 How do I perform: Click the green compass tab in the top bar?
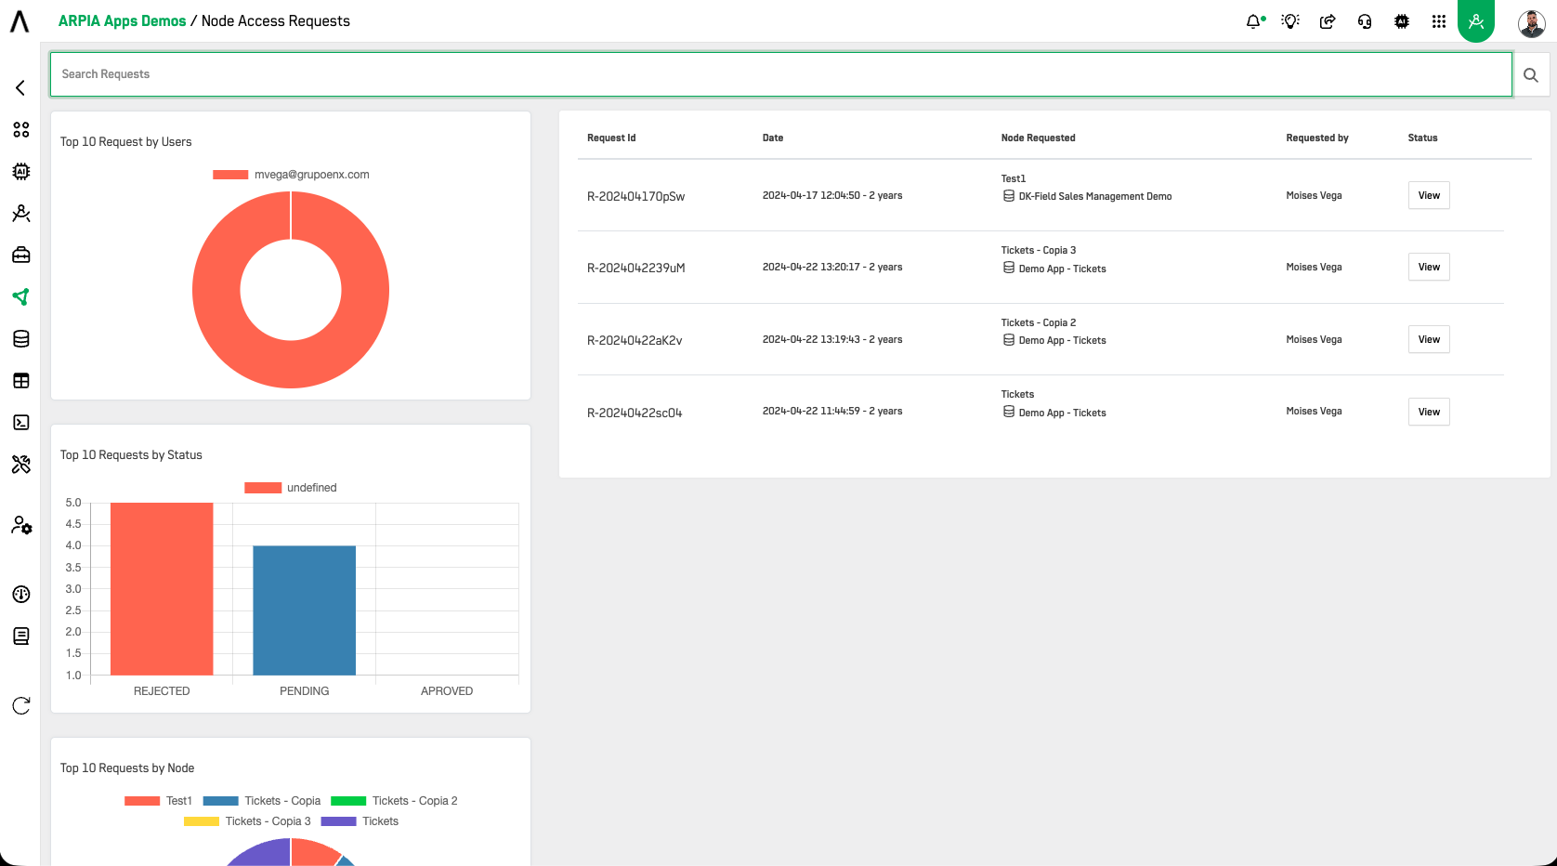[x=1476, y=20]
